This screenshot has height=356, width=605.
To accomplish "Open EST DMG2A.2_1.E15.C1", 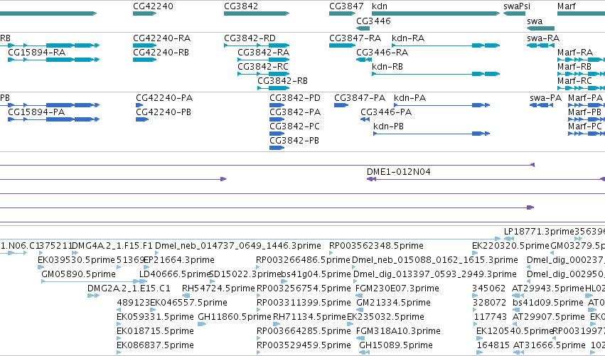I will (x=129, y=288).
